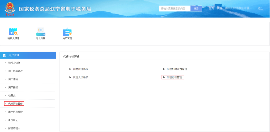Expand the 代理机构认定管理 triangle arrow
This screenshot has width=270, height=132.
click(164, 69)
